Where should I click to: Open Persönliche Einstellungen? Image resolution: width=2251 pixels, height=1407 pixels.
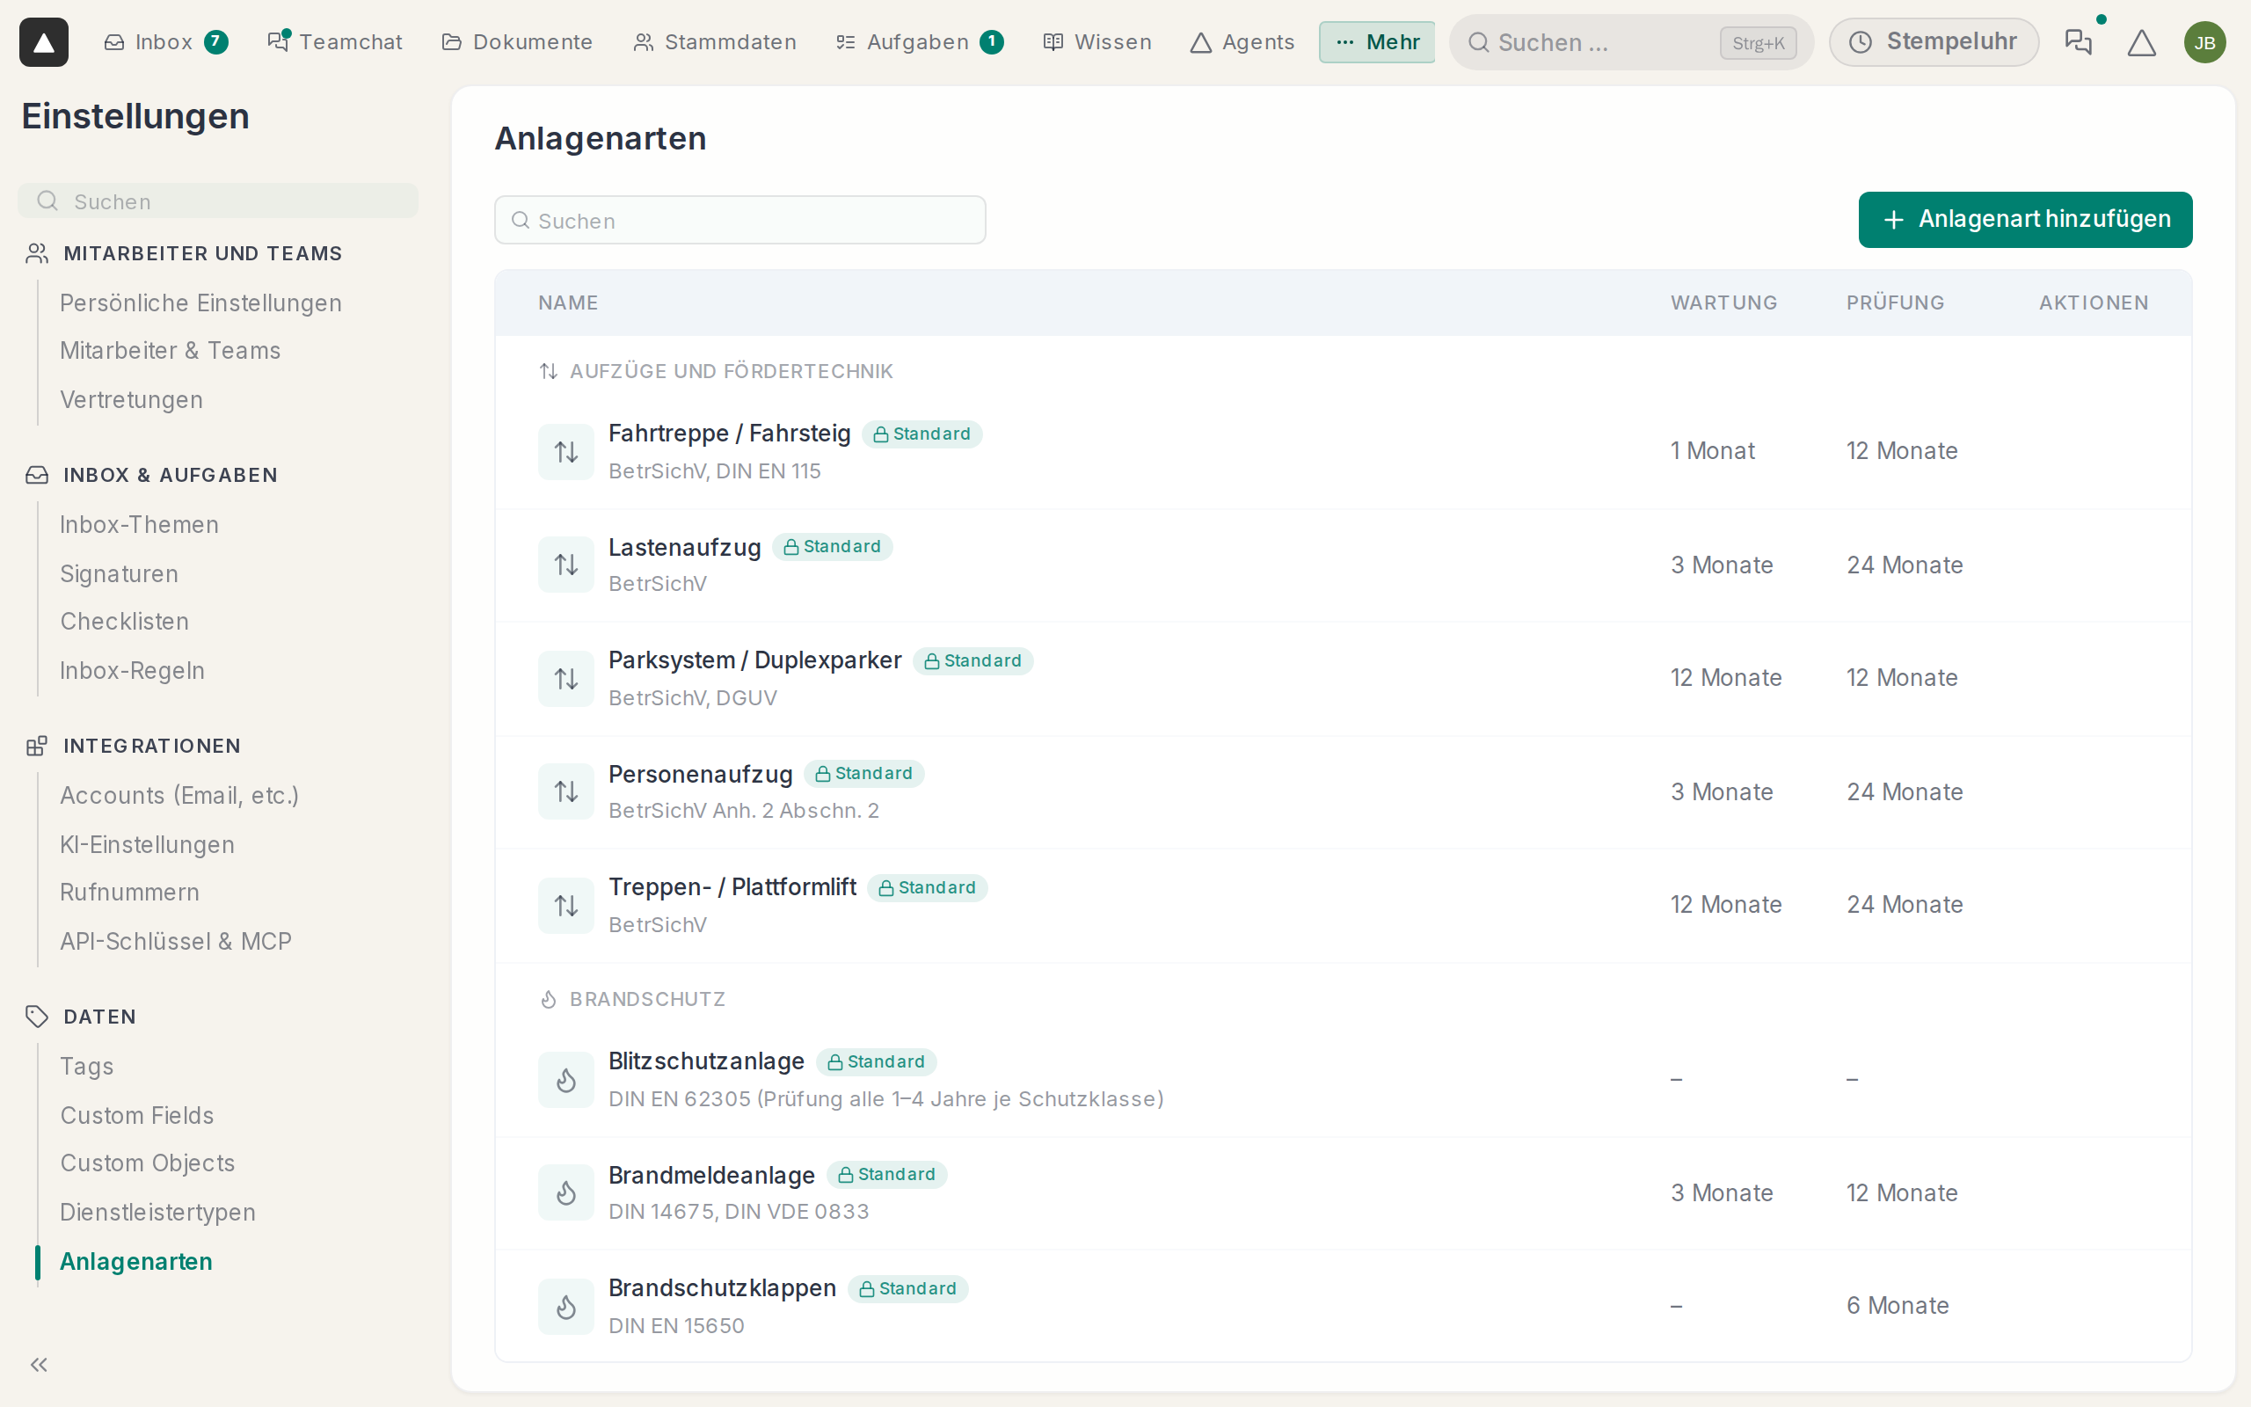200,303
